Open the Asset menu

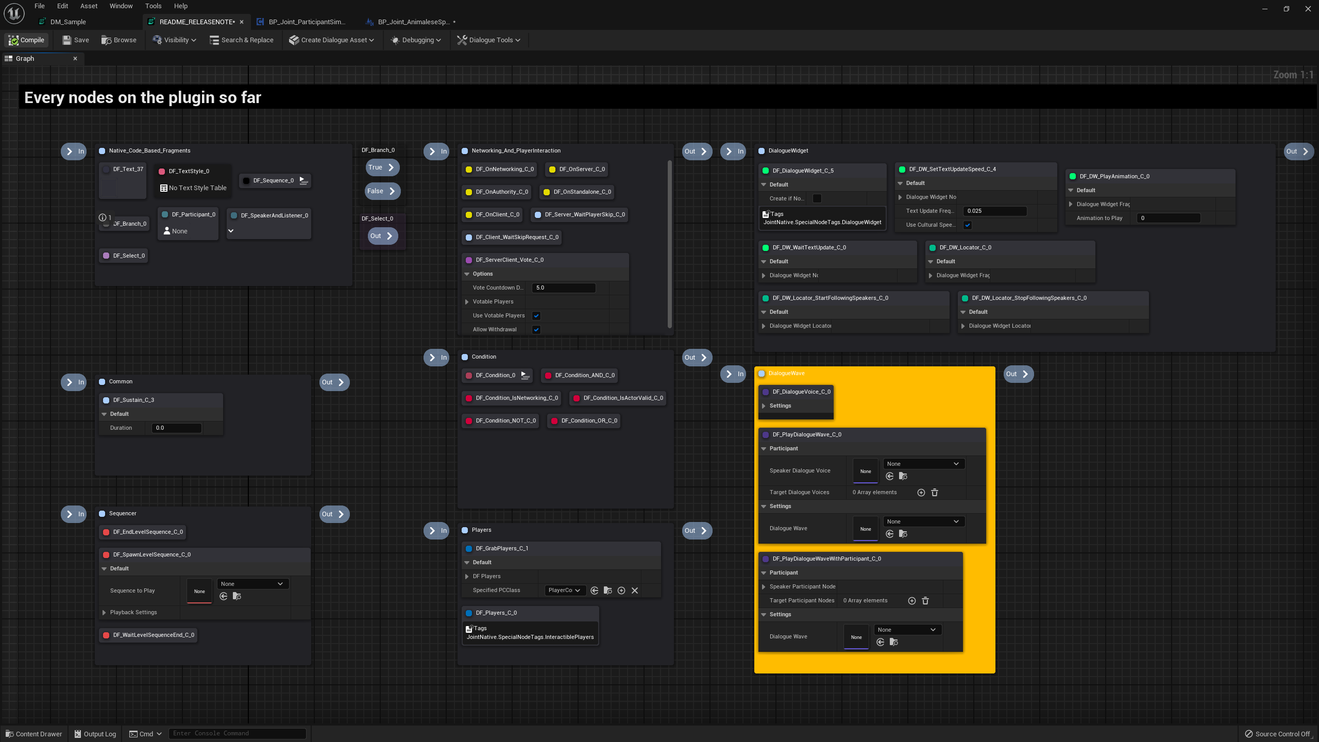pos(89,6)
